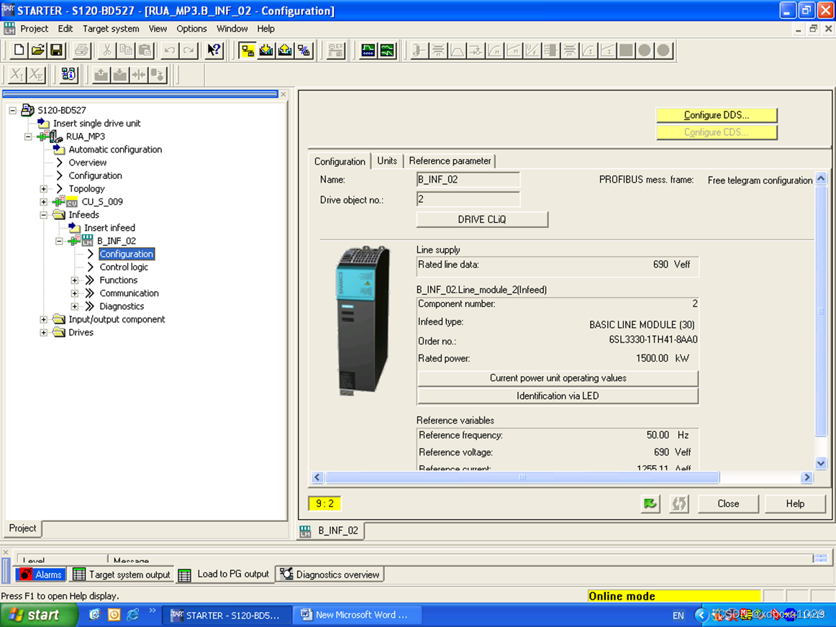Click the Cut scissors icon
The height and width of the screenshot is (627, 836).
[107, 50]
